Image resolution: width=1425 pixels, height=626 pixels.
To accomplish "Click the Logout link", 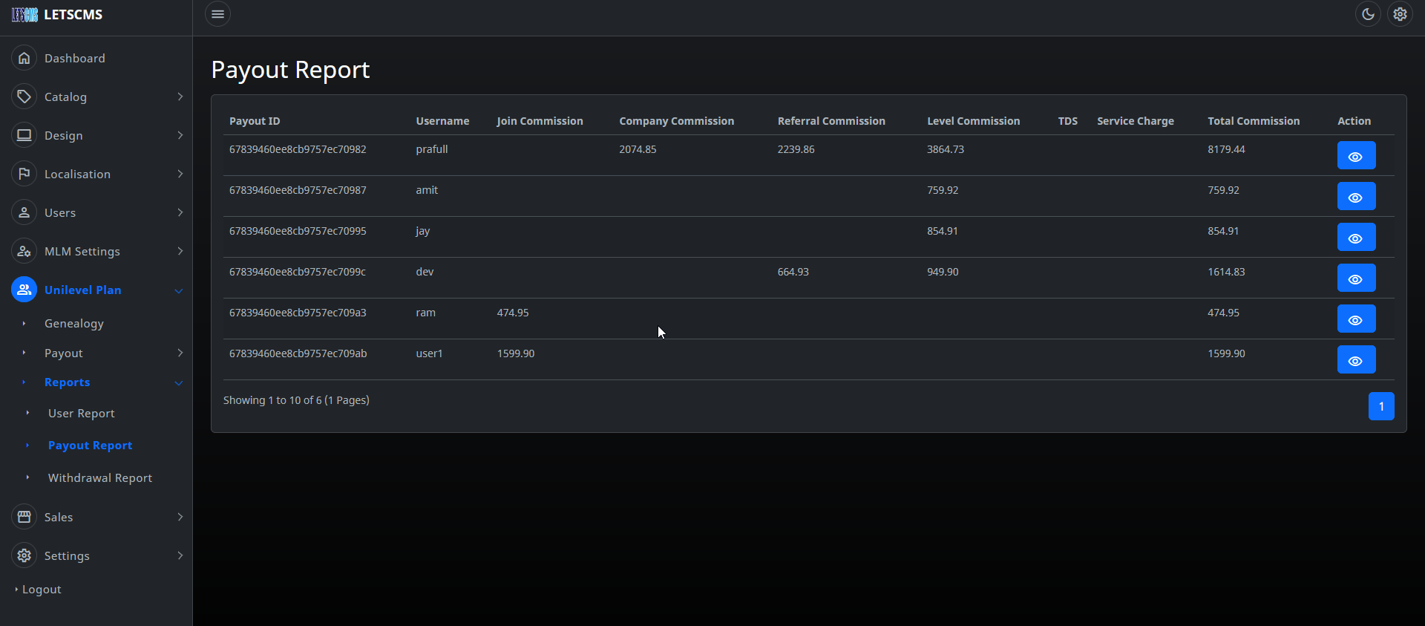I will point(42,590).
